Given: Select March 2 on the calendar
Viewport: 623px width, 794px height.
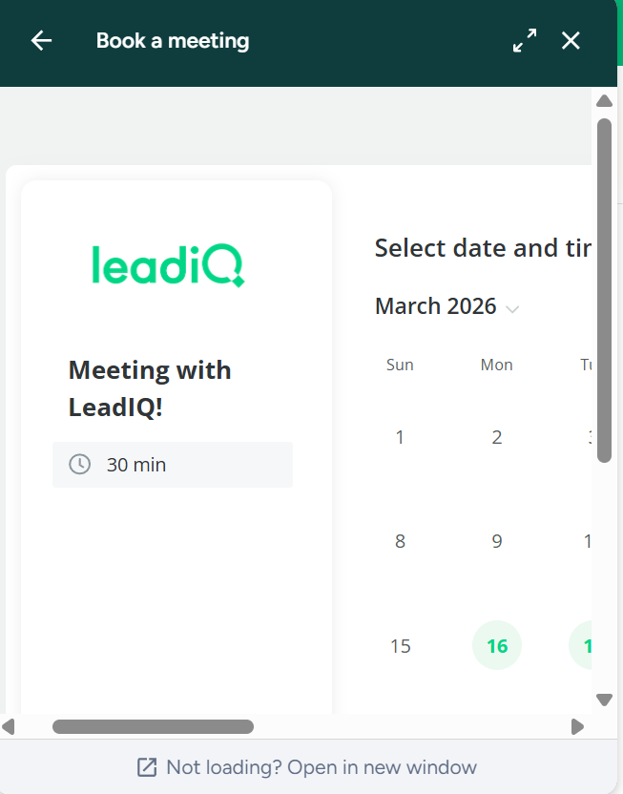Looking at the screenshot, I should coord(497,438).
